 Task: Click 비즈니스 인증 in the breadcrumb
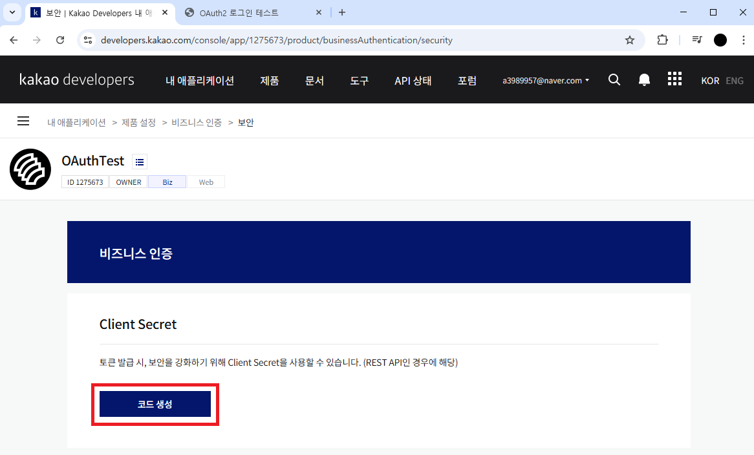[x=197, y=123]
